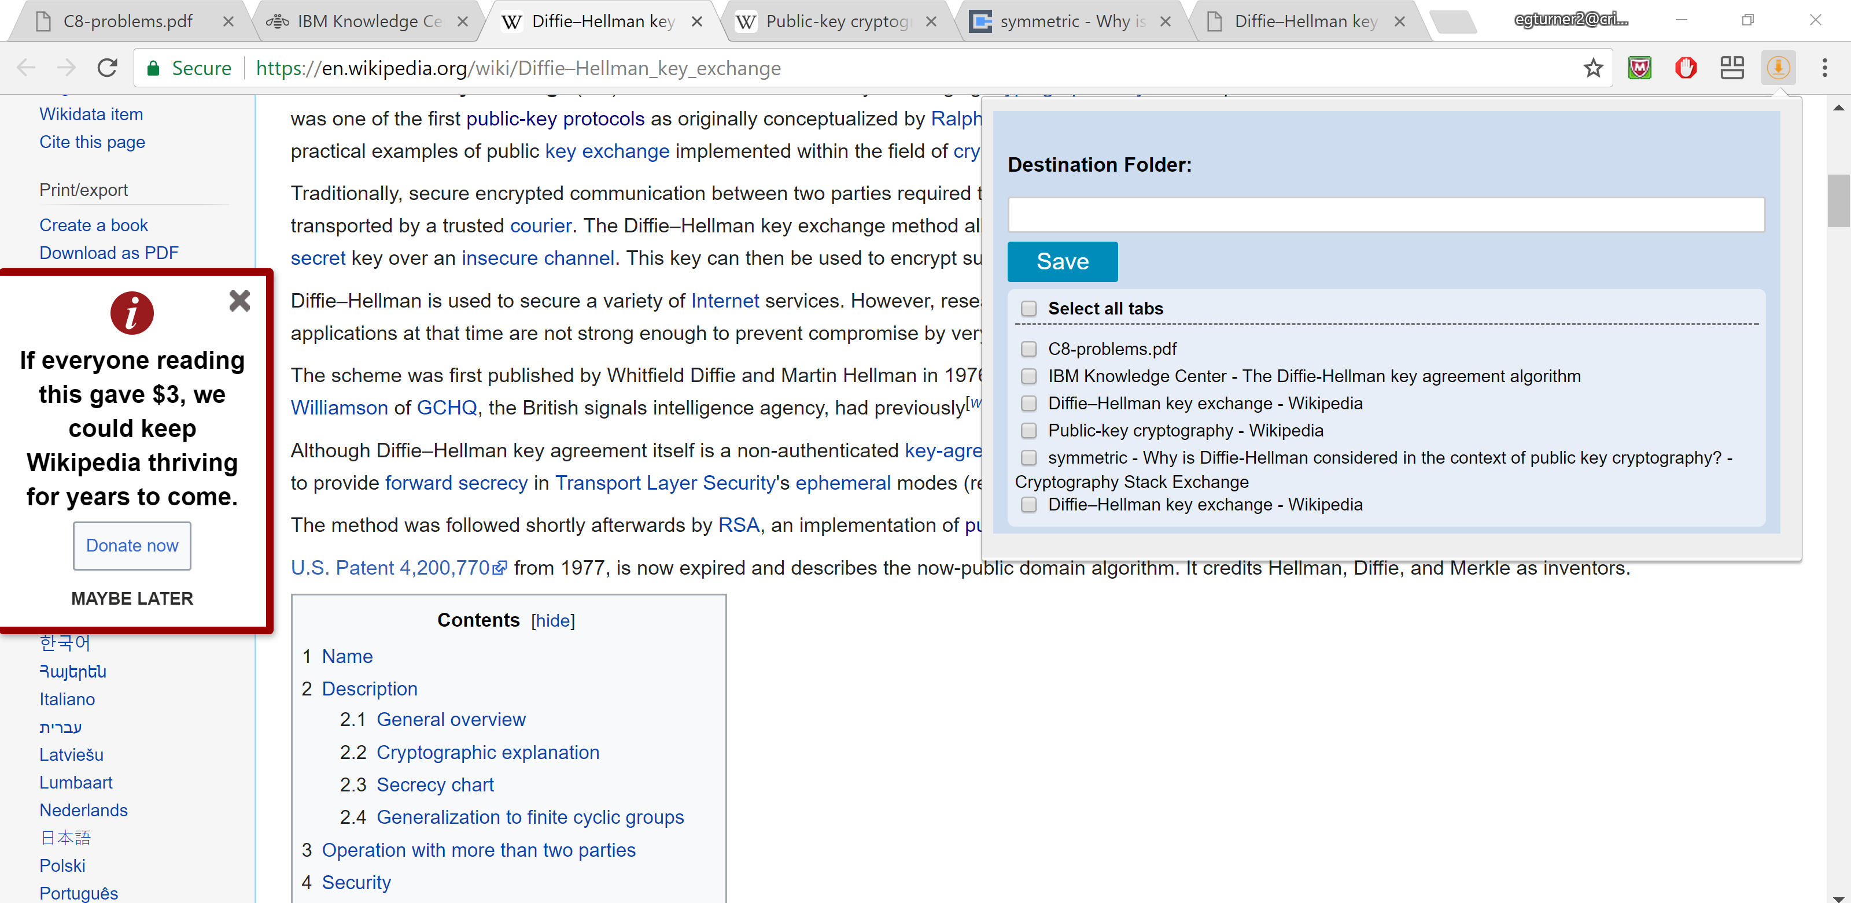This screenshot has width=1851, height=903.
Task: Click the Donate now button
Action: tap(131, 546)
